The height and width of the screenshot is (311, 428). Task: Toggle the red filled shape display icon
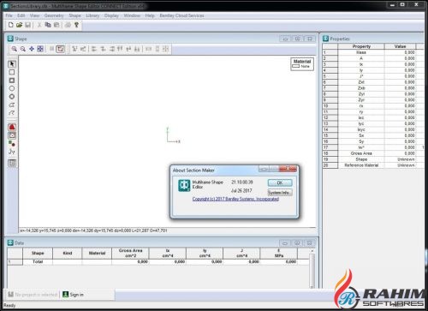[12, 127]
